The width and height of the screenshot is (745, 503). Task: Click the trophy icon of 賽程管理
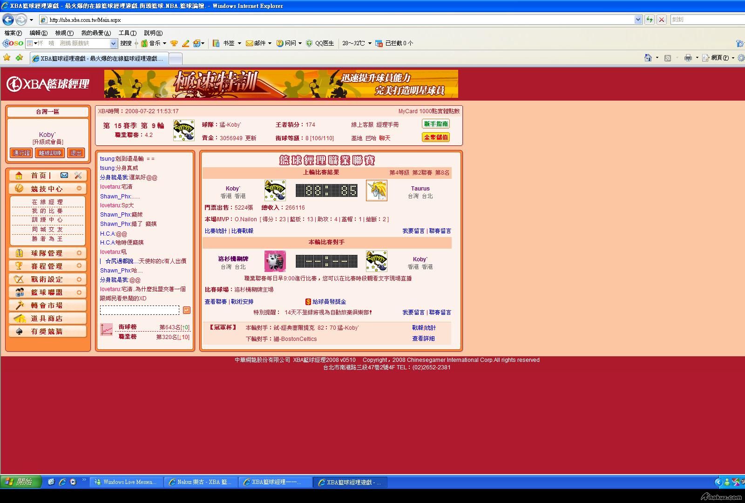tap(19, 266)
